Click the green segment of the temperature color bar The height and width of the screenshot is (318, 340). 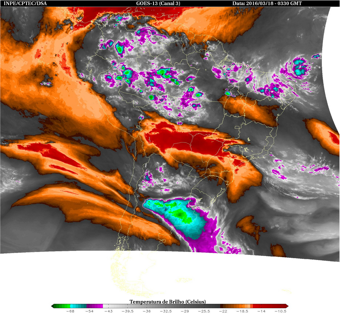tap(62, 306)
